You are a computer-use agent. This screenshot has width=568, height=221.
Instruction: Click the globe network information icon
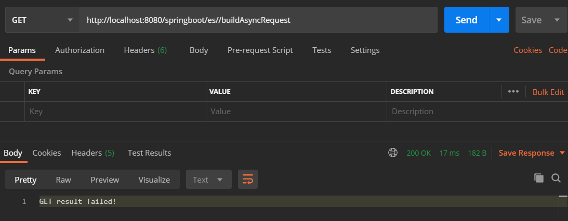click(393, 153)
